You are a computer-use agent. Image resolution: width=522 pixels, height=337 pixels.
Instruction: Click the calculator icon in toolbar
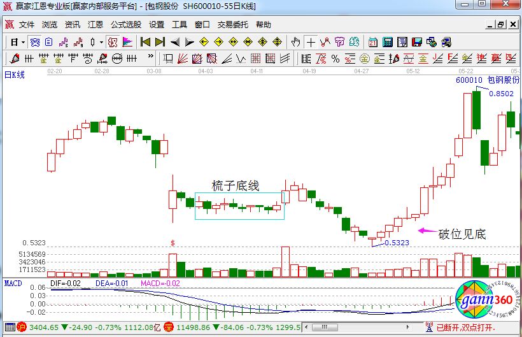click(x=388, y=42)
